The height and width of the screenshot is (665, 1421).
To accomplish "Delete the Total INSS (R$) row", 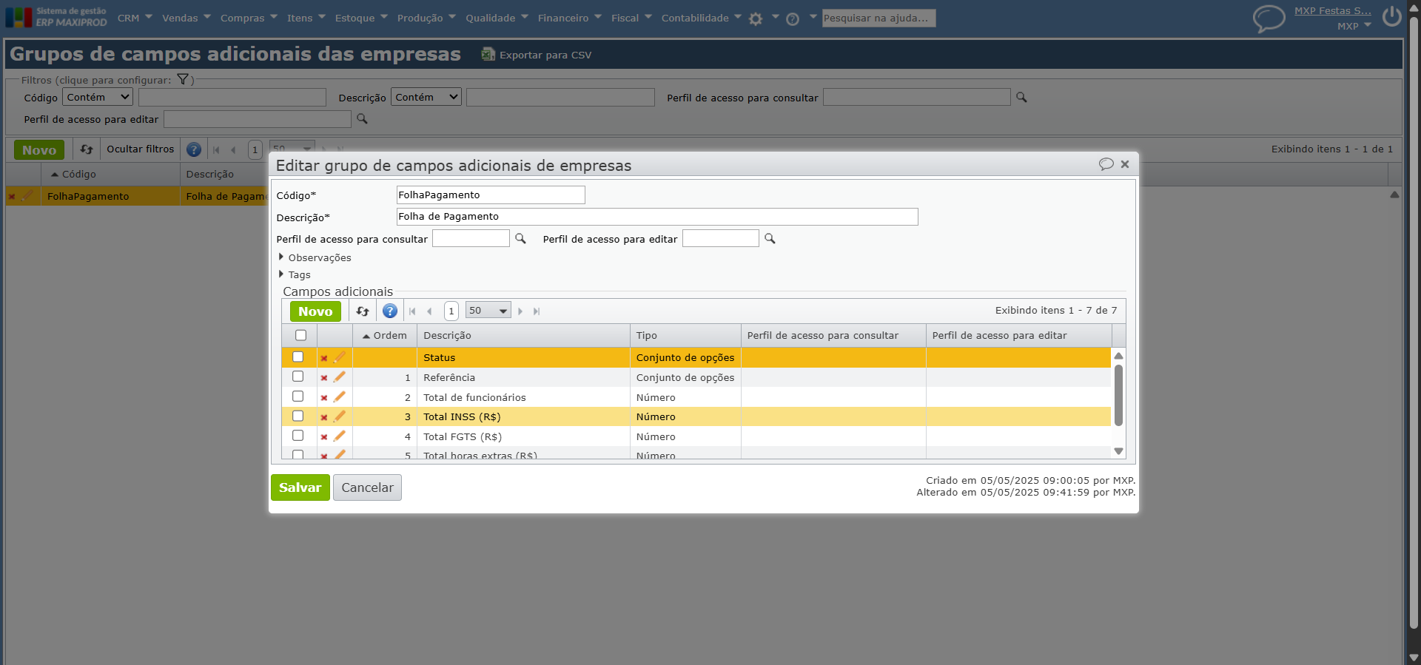I will coord(324,417).
